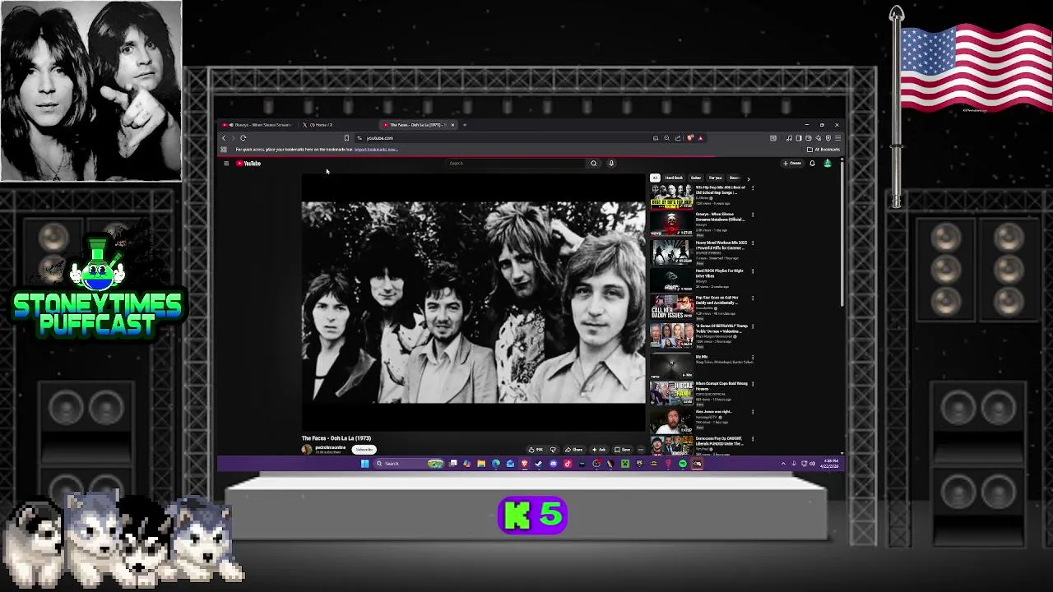Select the 'For you' filter chip
Viewport: 1053px width, 592px height.
click(x=716, y=178)
